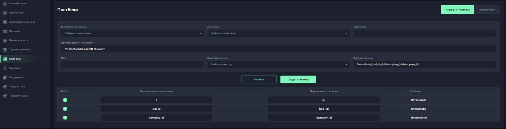Select the Пост бэки menu entry
The width and height of the screenshot is (506, 129).
pyautogui.click(x=15, y=59)
